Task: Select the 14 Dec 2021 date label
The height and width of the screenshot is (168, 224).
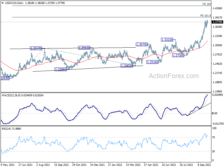Action: pyautogui.click(x=97, y=165)
